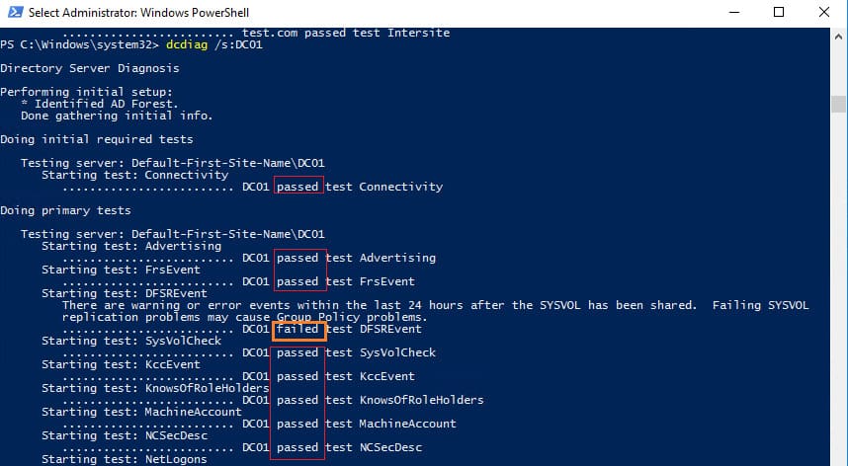Close the Administrator PowerShell window
Image resolution: width=848 pixels, height=466 pixels.
tap(823, 12)
